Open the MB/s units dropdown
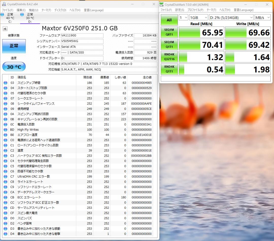This screenshot has height=241, width=274. click(262, 17)
